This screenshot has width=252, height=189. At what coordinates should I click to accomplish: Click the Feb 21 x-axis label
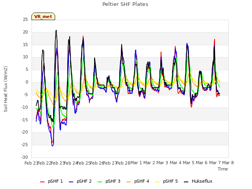[31, 163]
